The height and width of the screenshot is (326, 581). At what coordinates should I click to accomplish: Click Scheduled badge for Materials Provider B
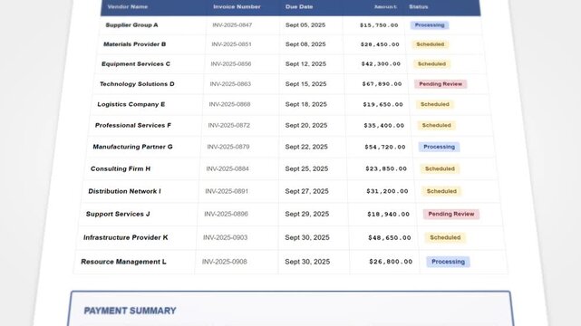click(431, 44)
